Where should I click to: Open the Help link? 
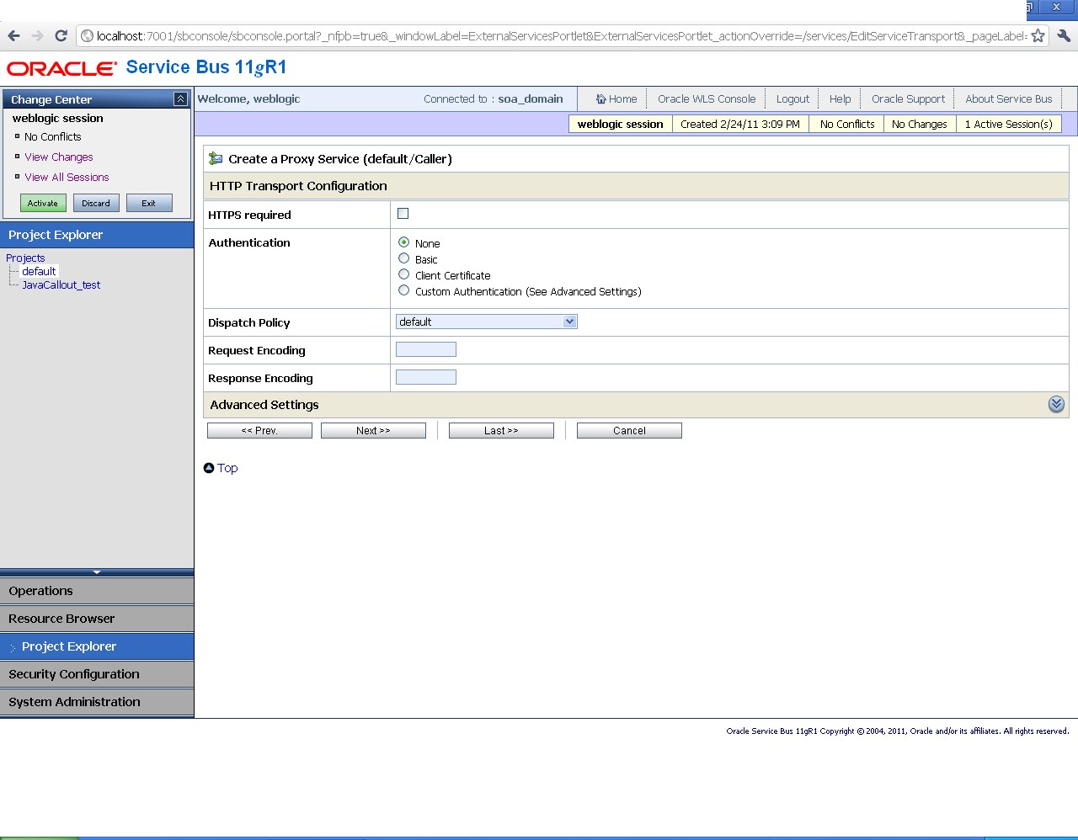pyautogui.click(x=840, y=98)
